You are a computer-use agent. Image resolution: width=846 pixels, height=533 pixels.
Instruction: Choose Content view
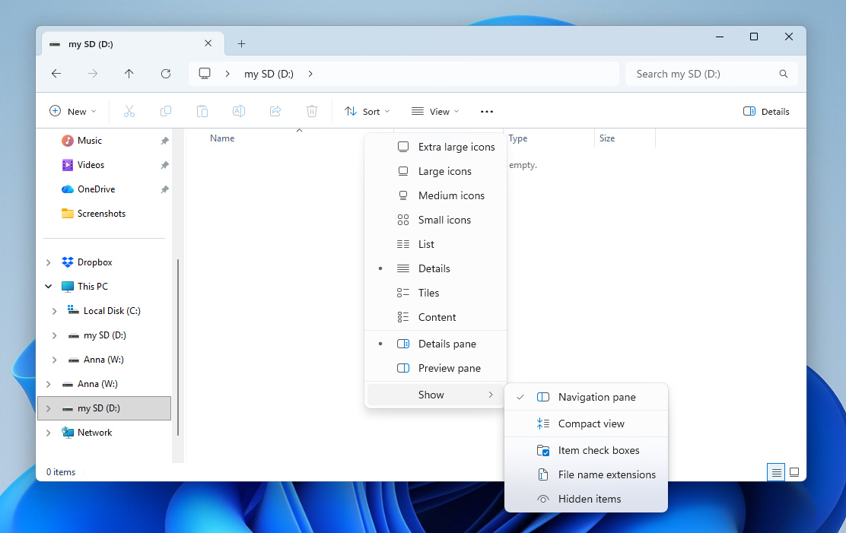[435, 316]
